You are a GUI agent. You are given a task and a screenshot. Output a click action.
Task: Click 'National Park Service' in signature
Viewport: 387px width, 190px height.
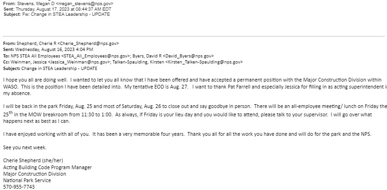(x=27, y=180)
